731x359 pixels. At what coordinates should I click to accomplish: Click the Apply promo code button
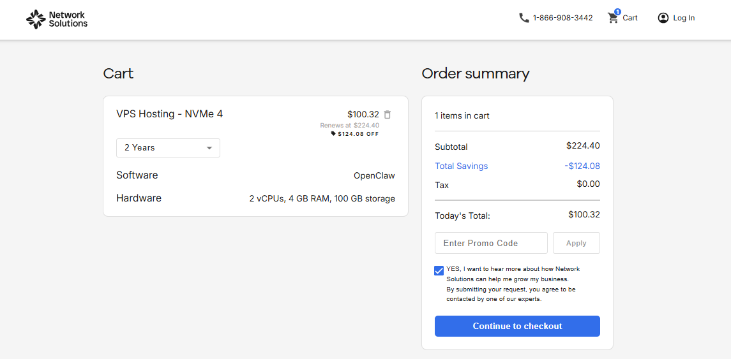click(x=577, y=243)
